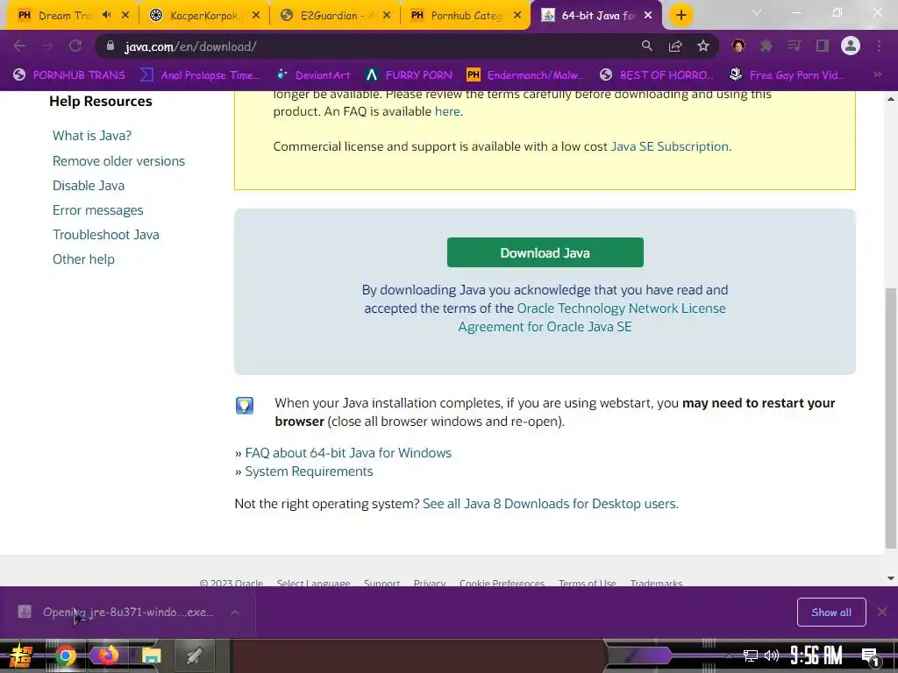Click the scrollbar up arrow

click(891, 99)
